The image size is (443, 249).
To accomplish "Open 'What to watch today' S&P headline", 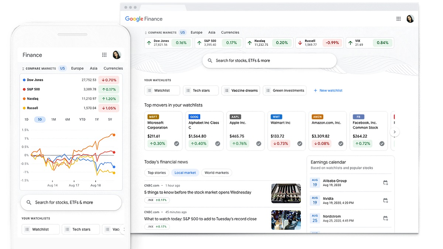I will tap(200, 219).
